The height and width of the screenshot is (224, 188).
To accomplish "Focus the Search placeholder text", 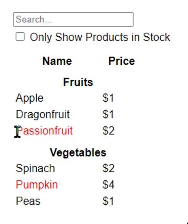I will click(34, 19).
